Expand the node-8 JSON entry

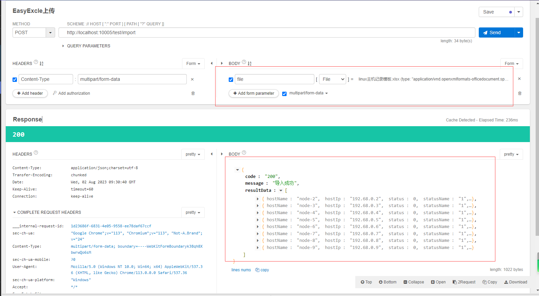258,241
